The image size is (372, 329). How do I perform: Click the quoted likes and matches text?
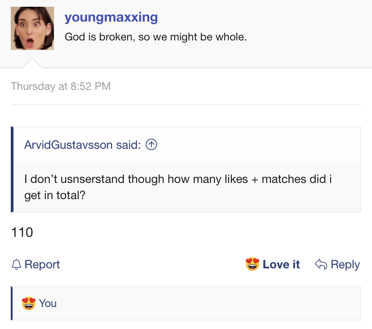click(178, 187)
